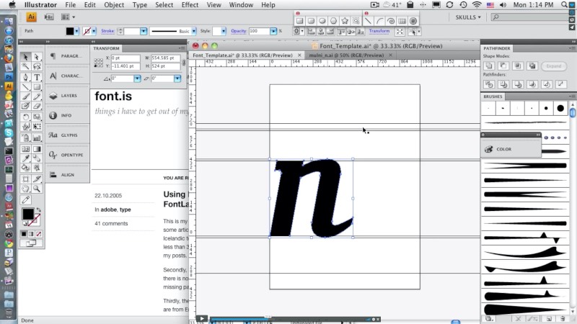Select the PATHFINDER panel tab
The image size is (577, 324).
click(497, 48)
